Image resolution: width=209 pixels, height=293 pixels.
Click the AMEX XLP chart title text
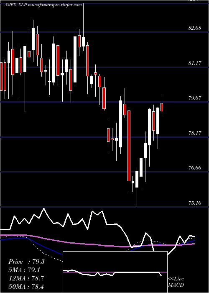(x=43, y=5)
